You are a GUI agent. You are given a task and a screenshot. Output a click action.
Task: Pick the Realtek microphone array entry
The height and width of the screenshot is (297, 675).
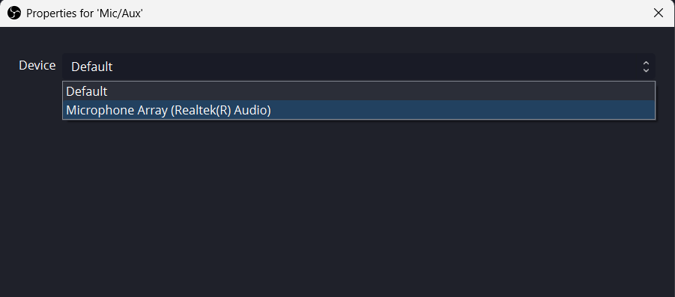coord(359,110)
